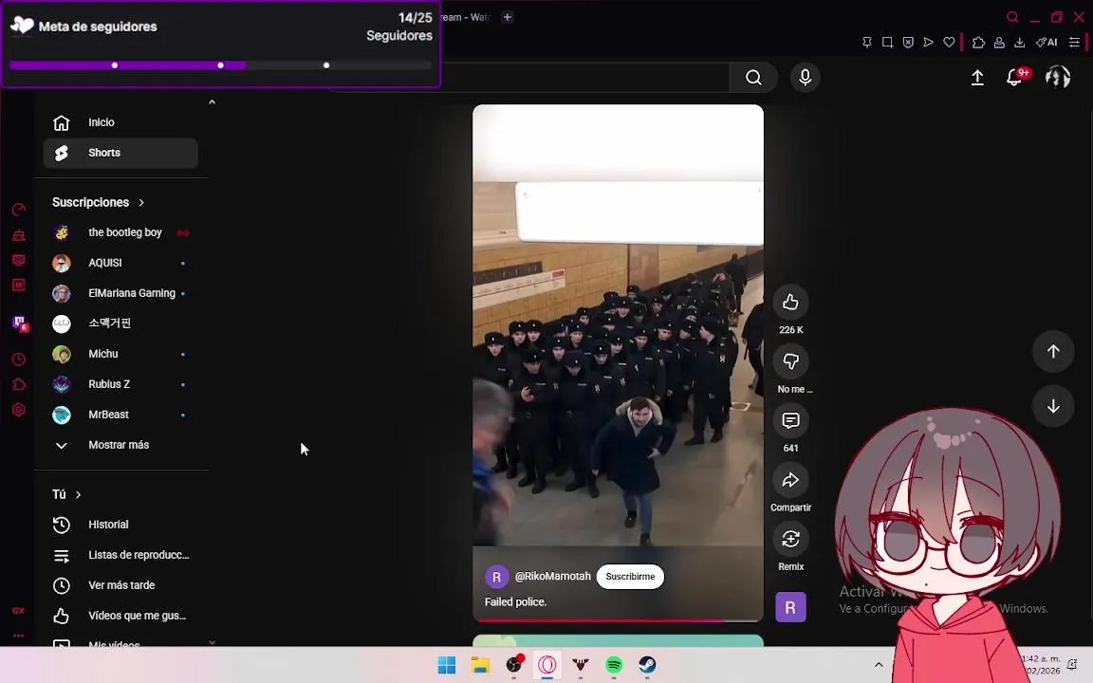Open Opera player send icon
Viewport: 1093px width, 683px height.
[929, 43]
